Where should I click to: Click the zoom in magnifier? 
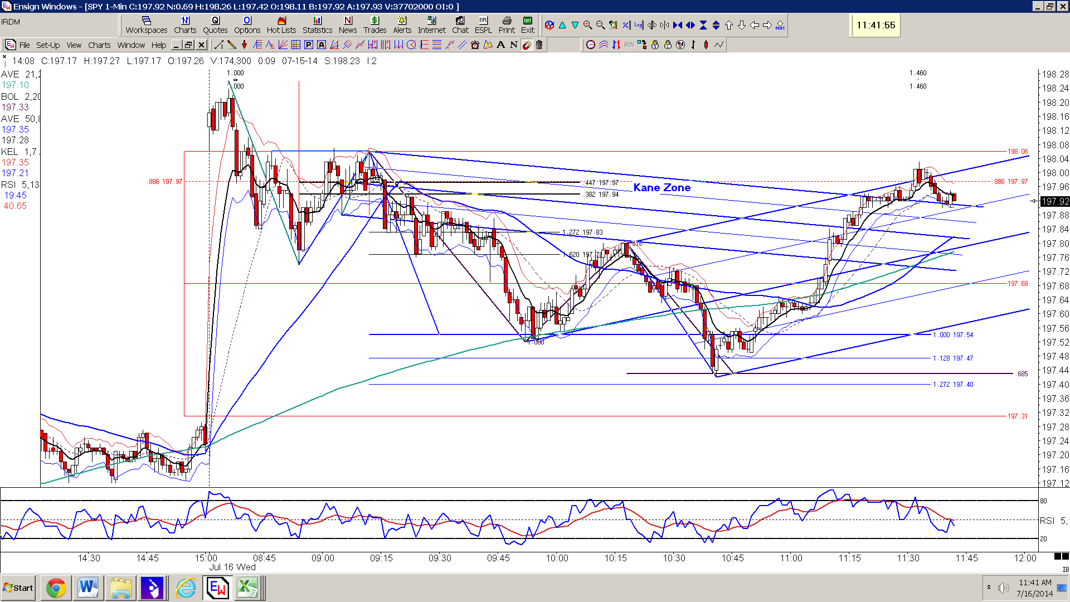coord(588,25)
